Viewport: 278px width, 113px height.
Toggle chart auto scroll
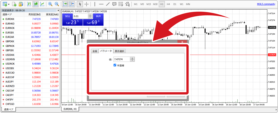(65, 4)
